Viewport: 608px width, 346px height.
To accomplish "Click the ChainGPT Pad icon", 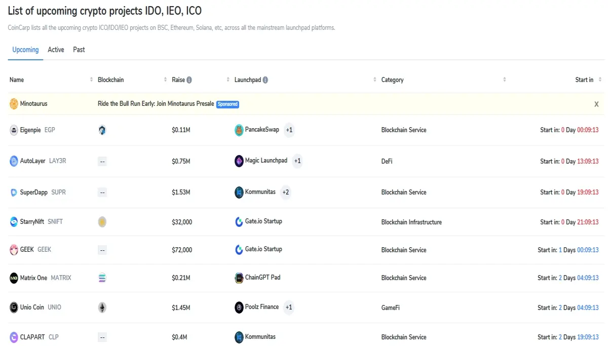I will [239, 278].
